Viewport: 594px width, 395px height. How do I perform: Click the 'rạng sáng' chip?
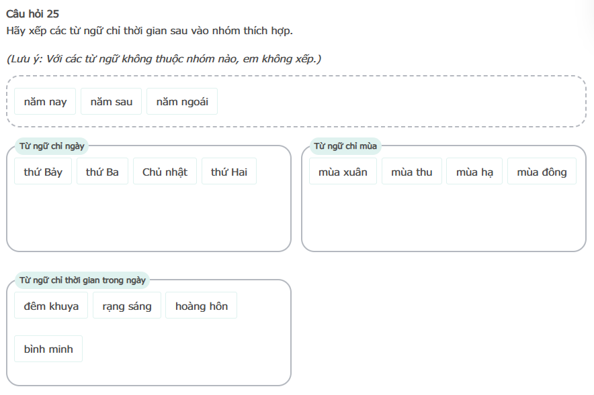coord(127,306)
